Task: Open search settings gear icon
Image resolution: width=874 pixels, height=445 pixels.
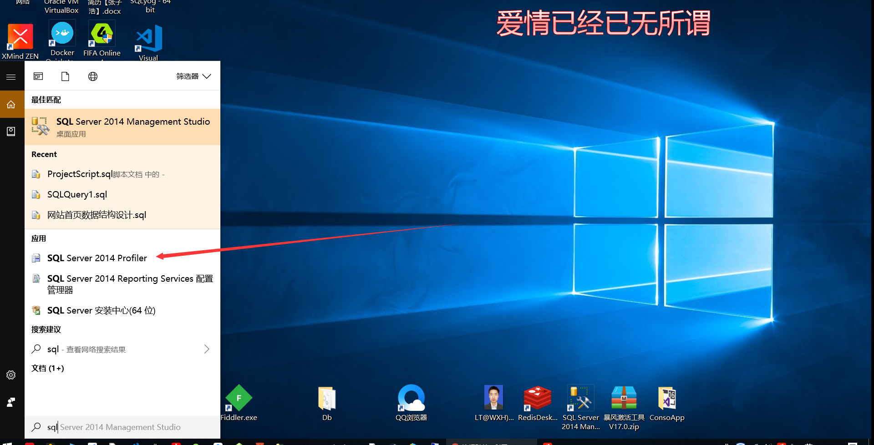Action: point(11,375)
